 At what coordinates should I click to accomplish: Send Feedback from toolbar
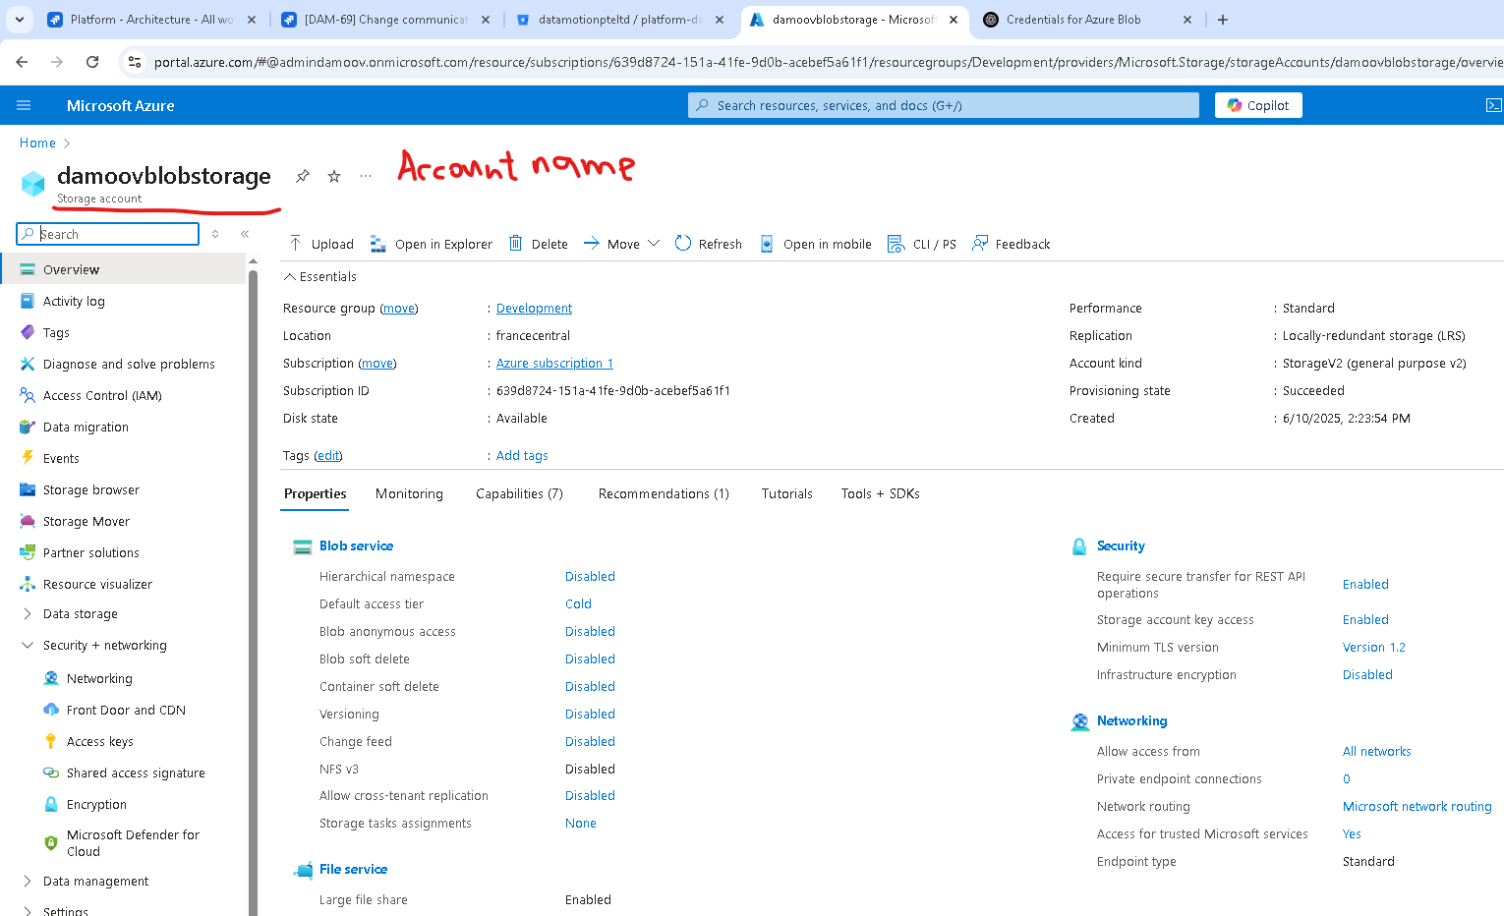1012,244
